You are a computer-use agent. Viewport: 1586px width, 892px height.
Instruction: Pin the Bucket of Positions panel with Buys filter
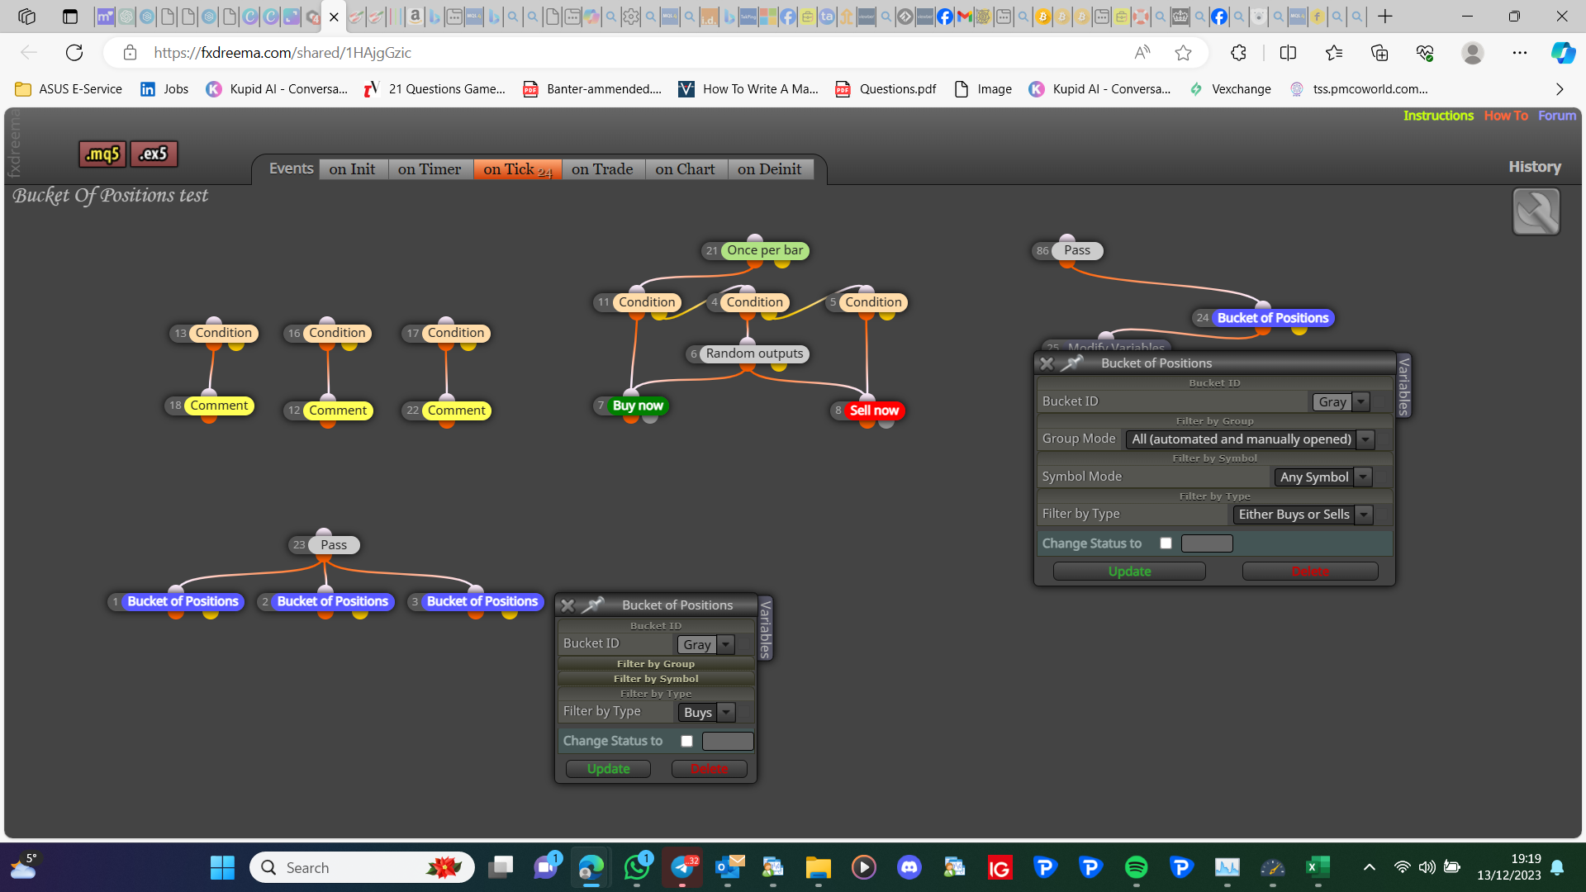point(593,605)
